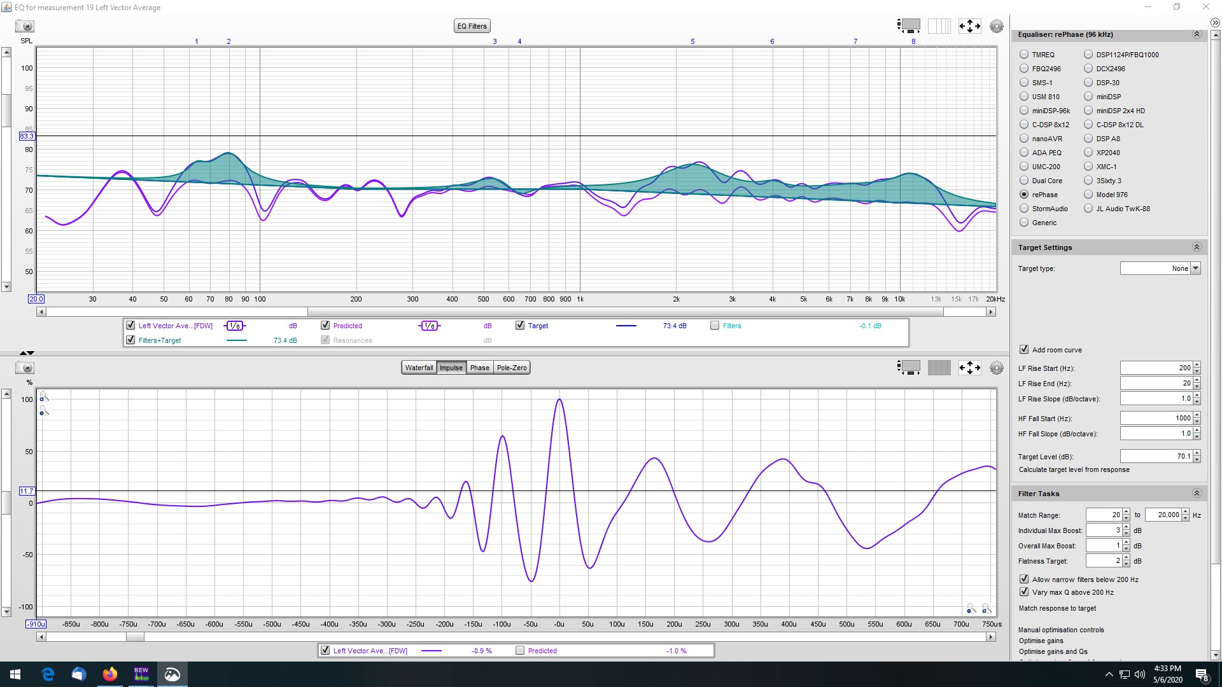The width and height of the screenshot is (1222, 687).
Task: Open impulse graph controls gear icon
Action: coord(997,368)
